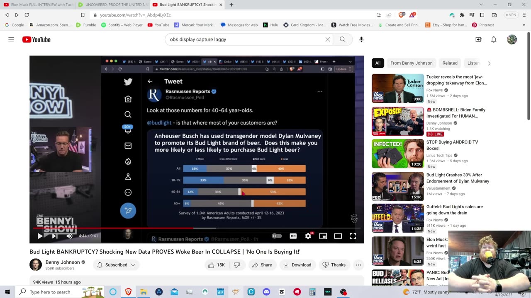The image size is (531, 298).
Task: Open YouTube notifications bell
Action: pyautogui.click(x=494, y=39)
